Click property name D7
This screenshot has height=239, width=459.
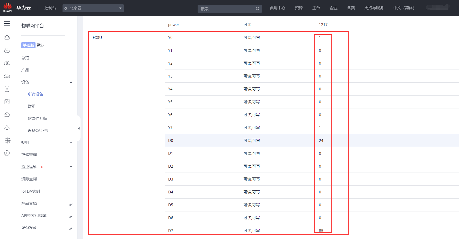pos(171,231)
